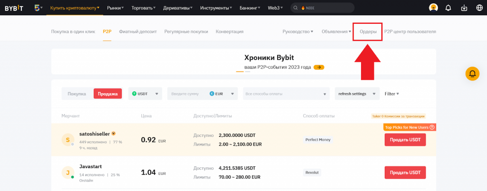487x191 pixels.
Task: Open the refresh settings dropdown
Action: click(357, 94)
